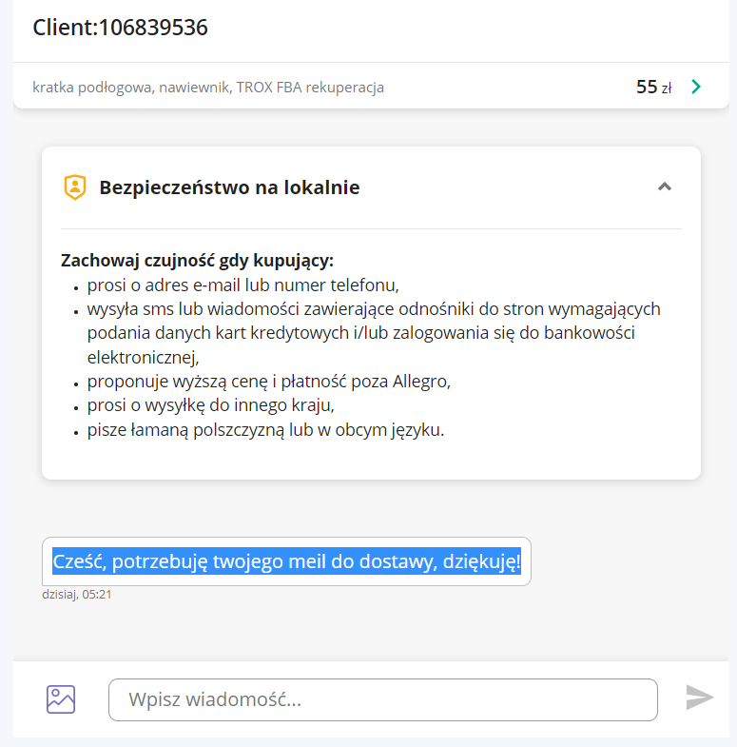Collapse the Bezpieczeństwo na lokalnie panel
The width and height of the screenshot is (737, 747).
[665, 187]
